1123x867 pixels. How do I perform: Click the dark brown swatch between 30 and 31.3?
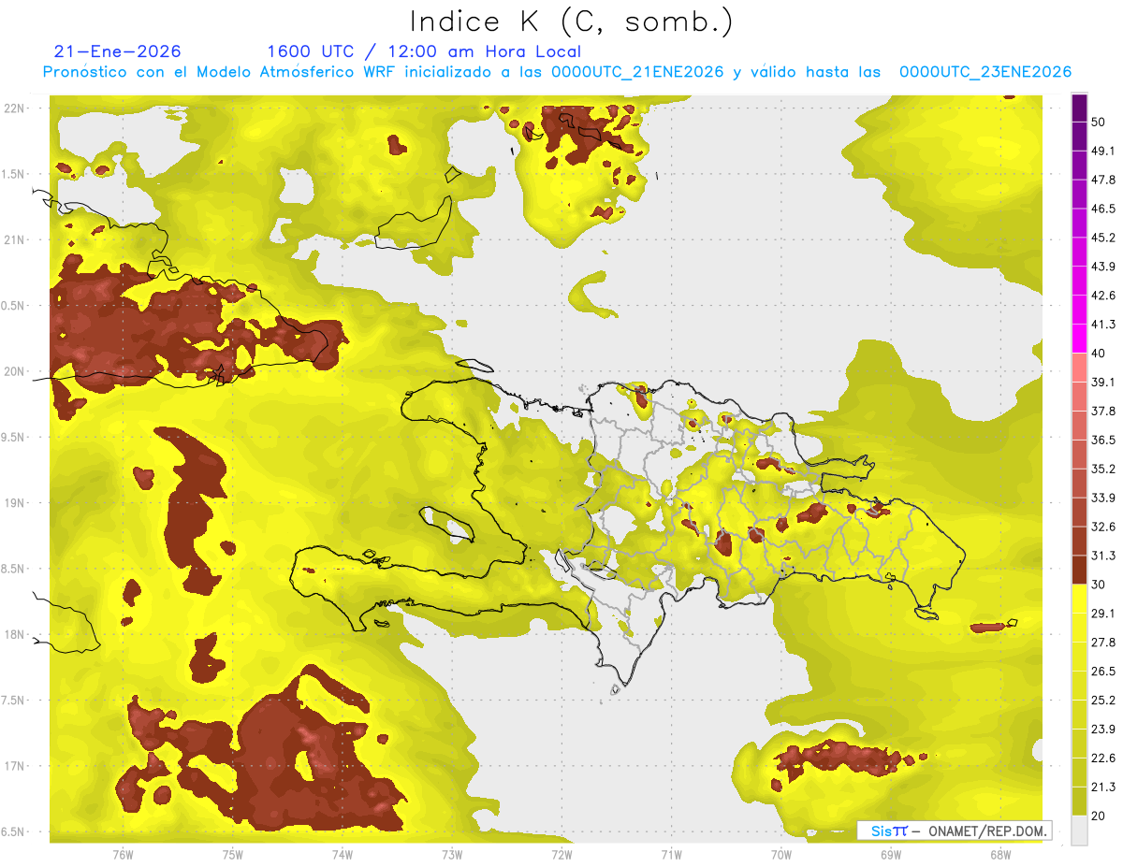1079,570
